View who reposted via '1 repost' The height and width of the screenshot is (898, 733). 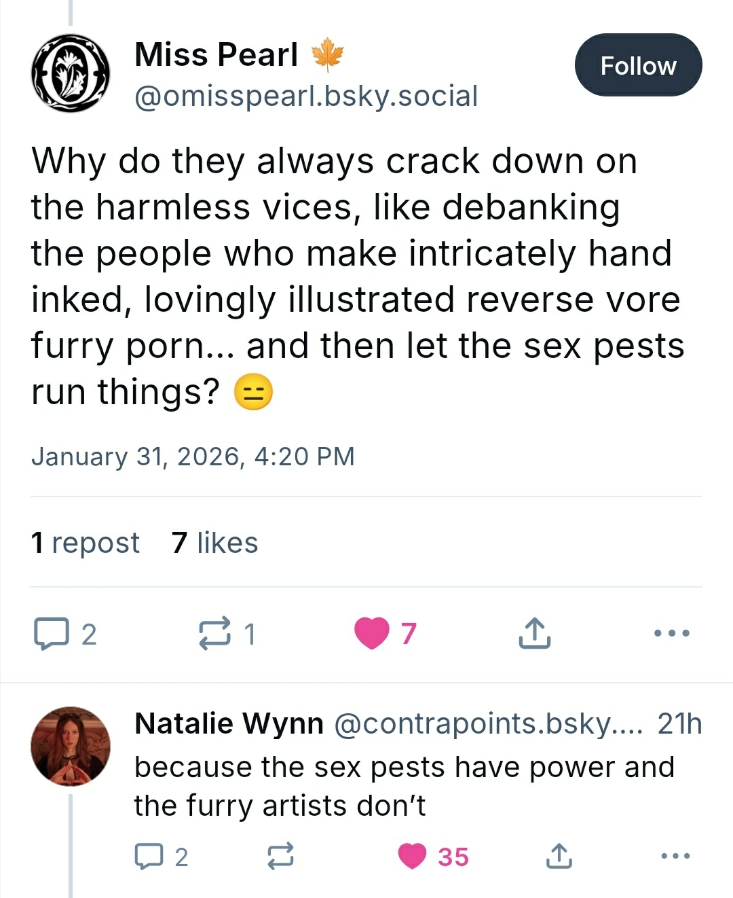tap(86, 543)
